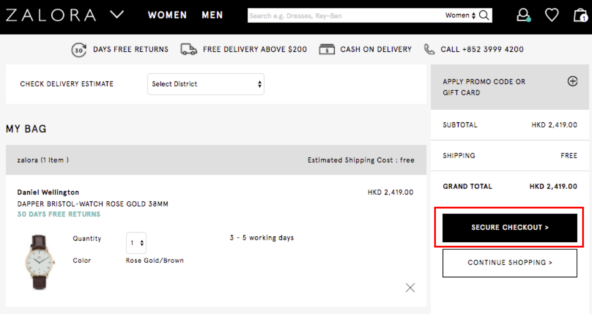
Task: Open the watch product thumbnail
Action: 39,262
